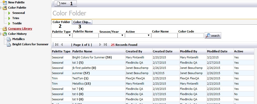Select the Color Palette folder icon
The height and width of the screenshot is (104, 257).
point(4,8)
